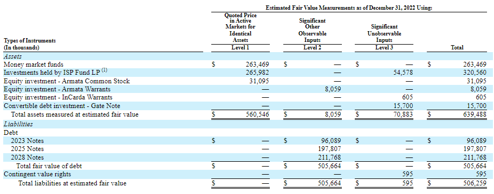Select Level 3 value 605 for InCarda Warrants
The height and width of the screenshot is (194, 494).
pyautogui.click(x=408, y=98)
